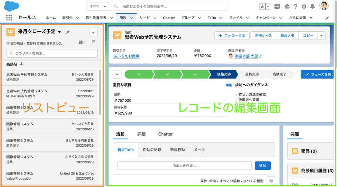Open the すべて search scope dropdown

coord(98,6)
